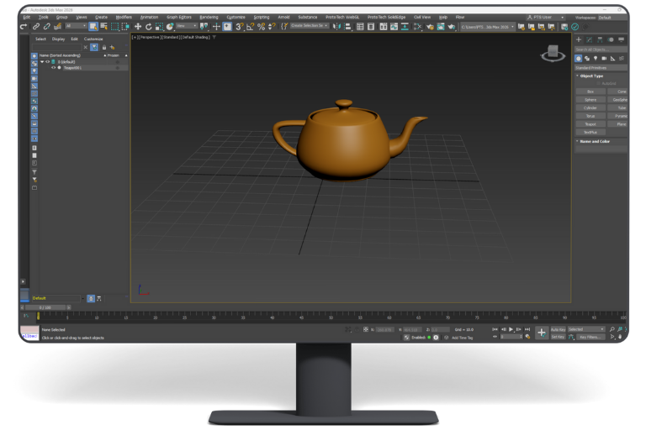Click the Cylinder primitive button
This screenshot has height=430, width=646.
pos(590,107)
